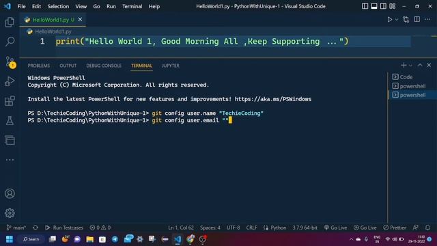Open the Manage gear in activity bar

tap(10, 213)
